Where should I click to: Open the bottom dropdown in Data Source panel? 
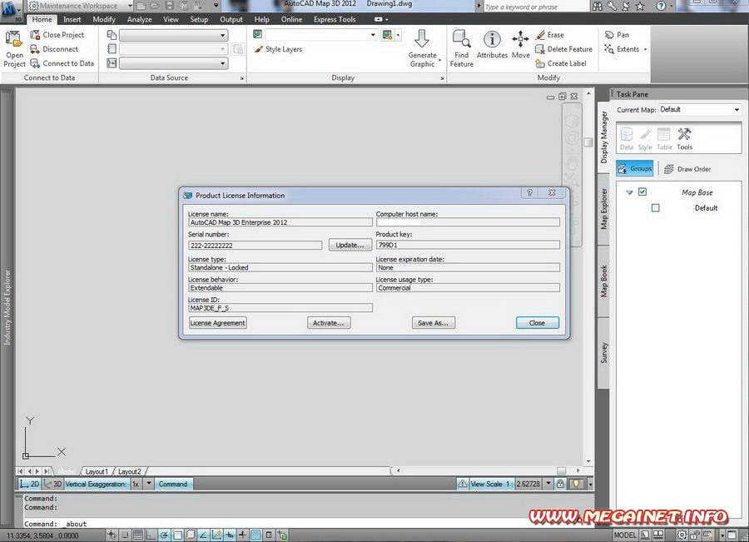[x=173, y=63]
